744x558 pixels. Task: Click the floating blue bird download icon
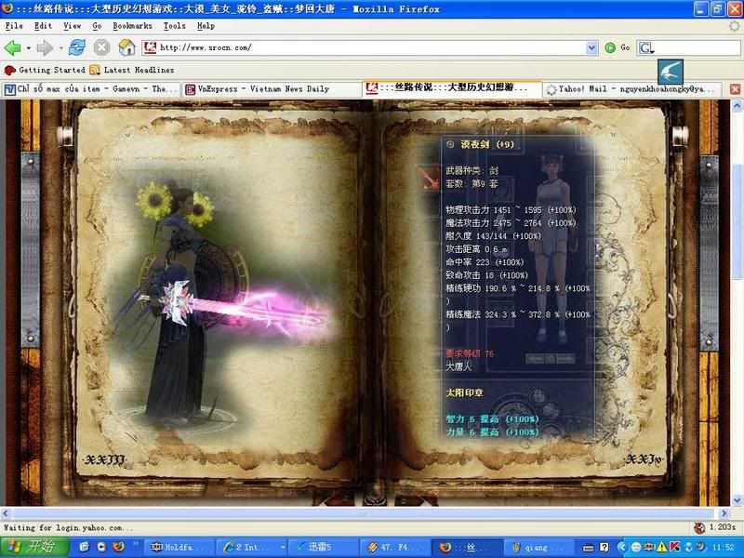[671, 72]
